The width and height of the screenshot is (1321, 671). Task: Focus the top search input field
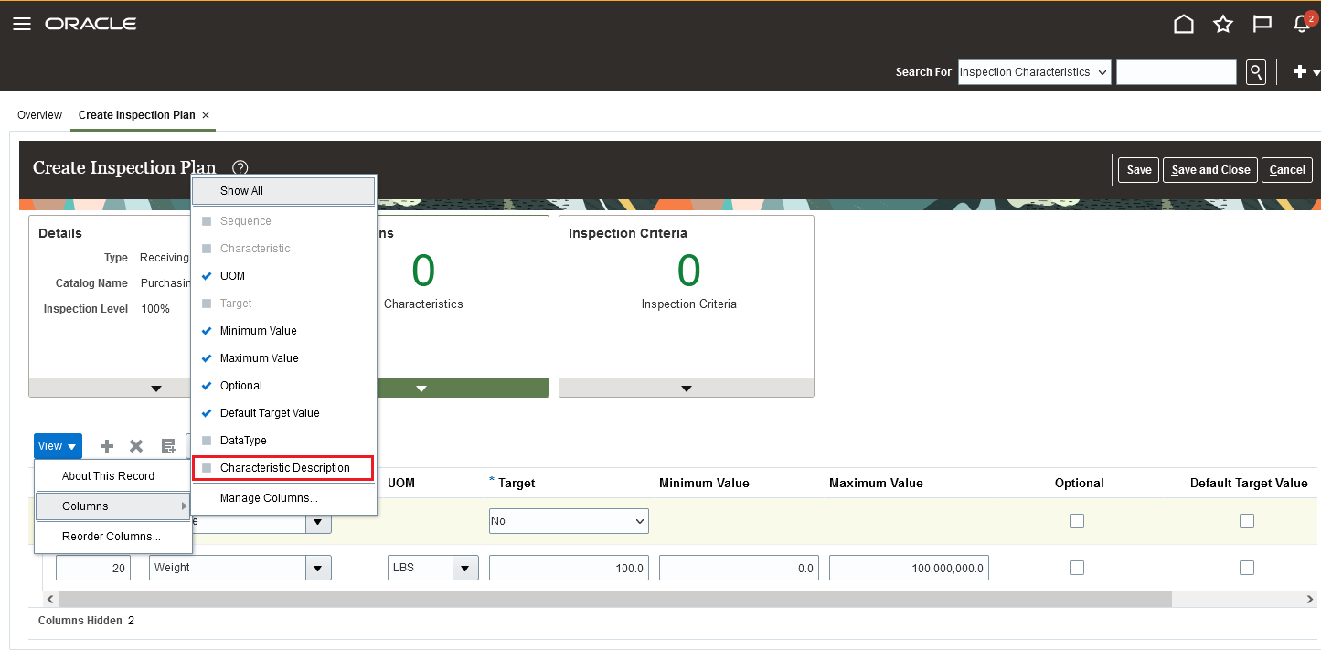(1177, 72)
